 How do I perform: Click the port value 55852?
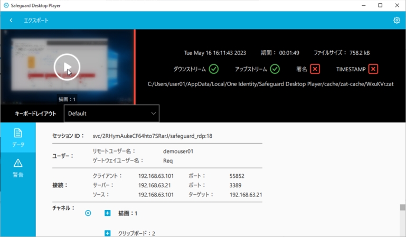pos(237,176)
